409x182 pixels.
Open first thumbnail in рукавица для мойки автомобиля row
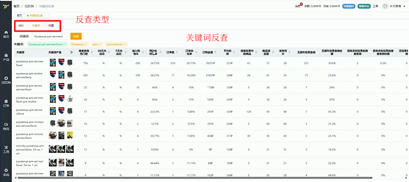click(x=53, y=75)
